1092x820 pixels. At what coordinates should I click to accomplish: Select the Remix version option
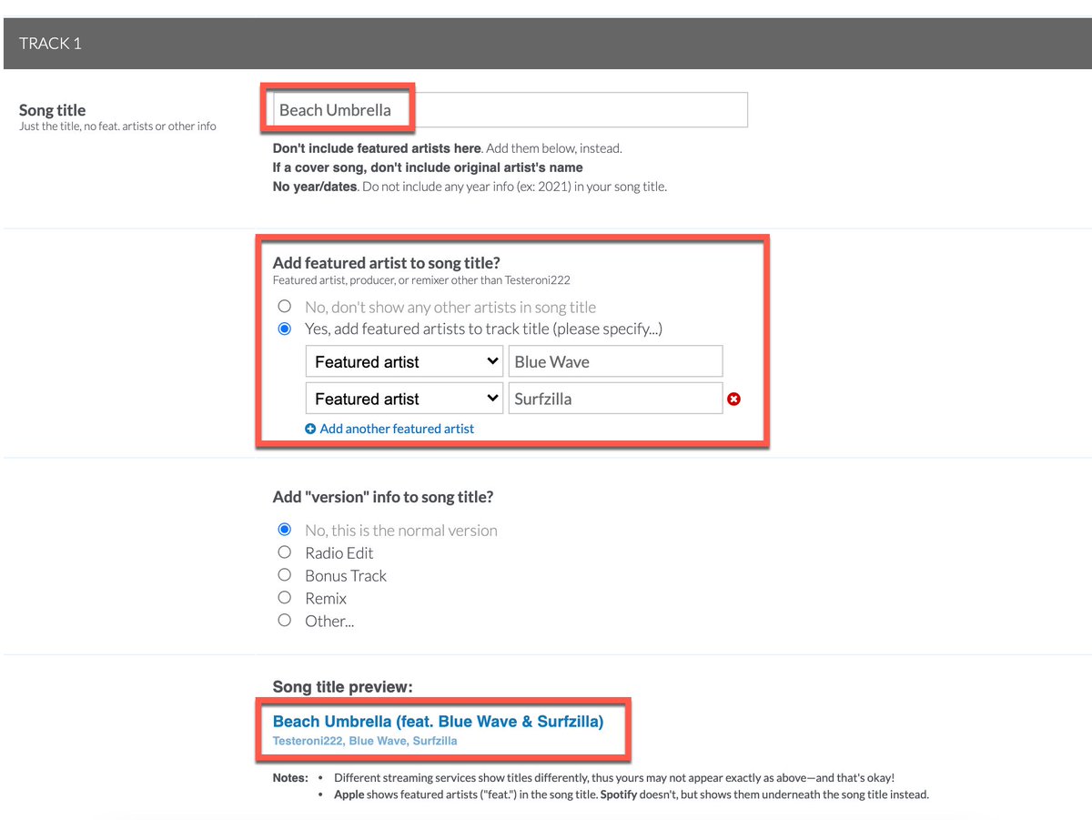[285, 598]
